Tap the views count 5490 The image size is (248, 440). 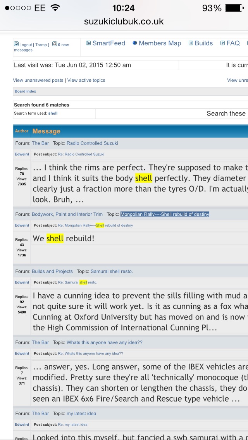pos(22,312)
